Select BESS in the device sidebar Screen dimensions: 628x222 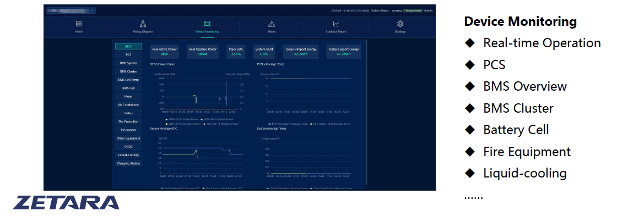128,47
